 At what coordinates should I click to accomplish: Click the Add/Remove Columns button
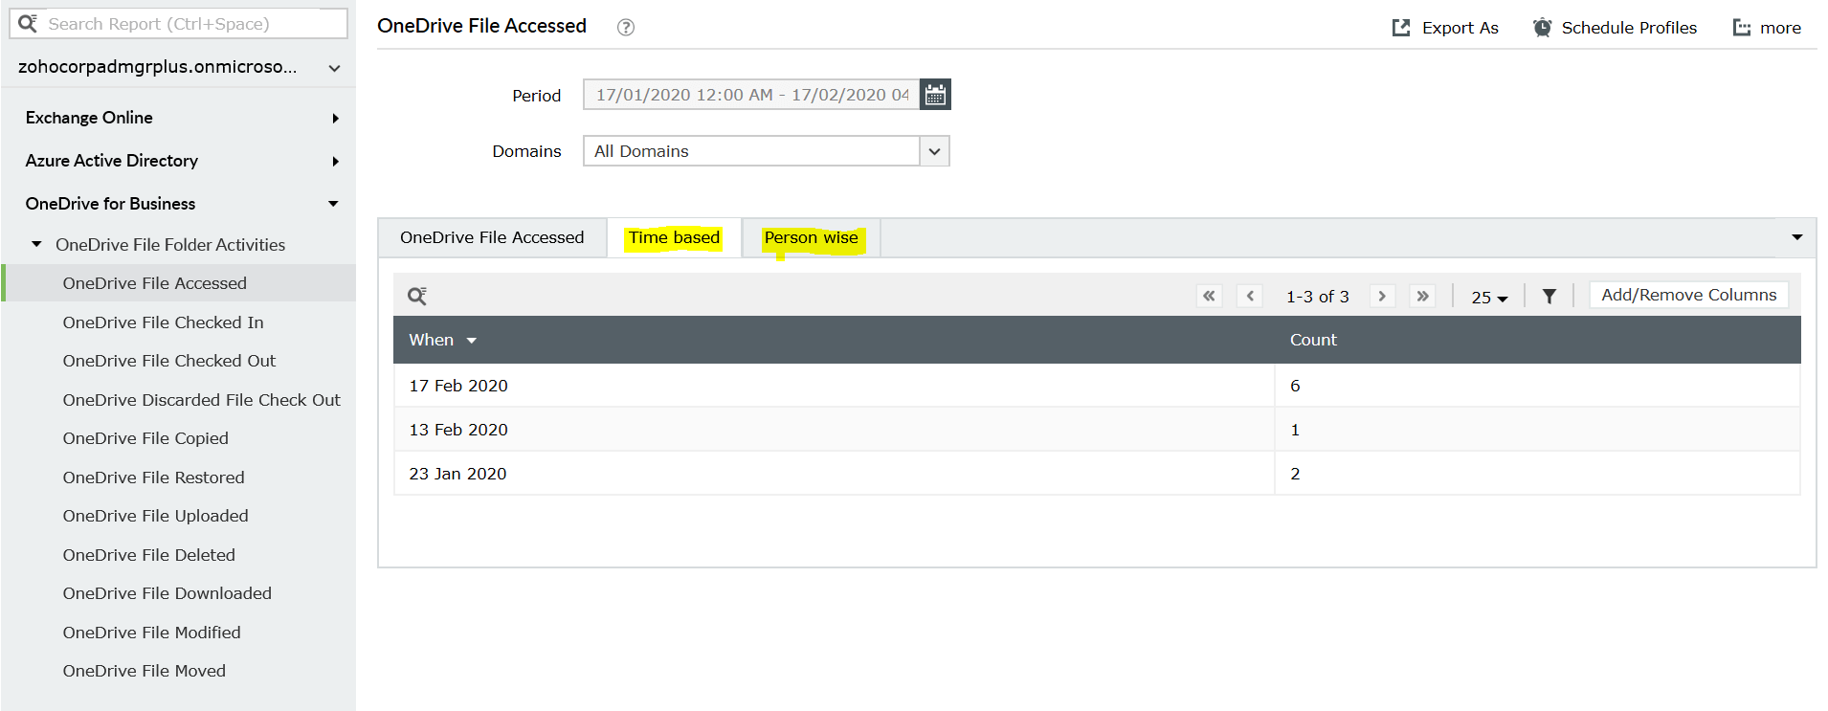(1688, 295)
